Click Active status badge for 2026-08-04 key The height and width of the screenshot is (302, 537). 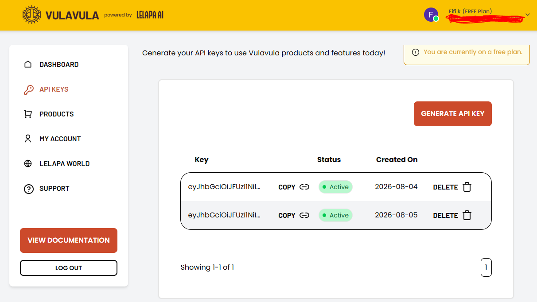335,187
